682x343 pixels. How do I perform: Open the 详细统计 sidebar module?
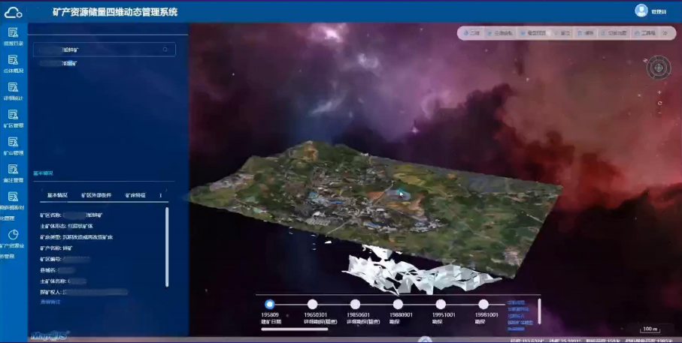(14, 91)
